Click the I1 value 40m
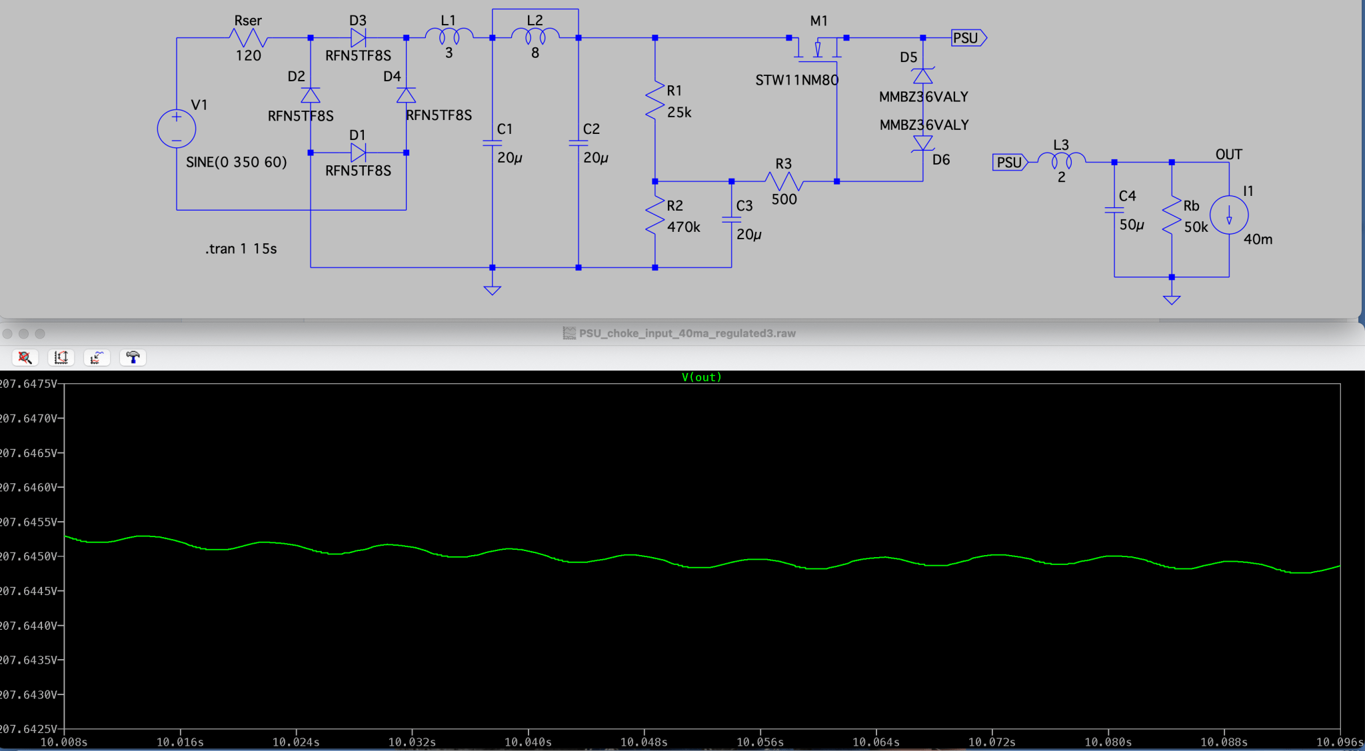Image resolution: width=1365 pixels, height=751 pixels. (1258, 239)
